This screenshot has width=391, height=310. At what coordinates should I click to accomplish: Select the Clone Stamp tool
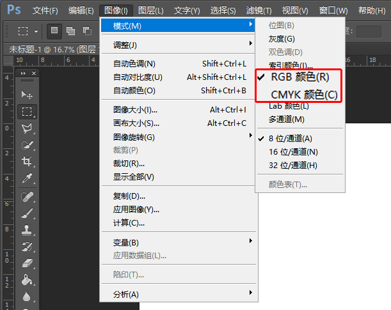pos(27,230)
